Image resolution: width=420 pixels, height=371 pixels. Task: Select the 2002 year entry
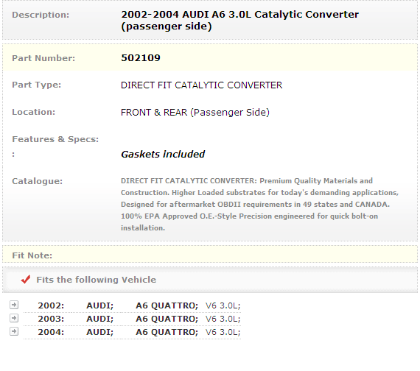click(51, 305)
